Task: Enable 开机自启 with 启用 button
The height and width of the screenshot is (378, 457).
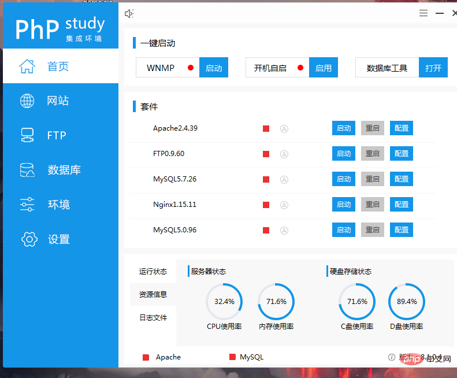Action: tap(324, 68)
